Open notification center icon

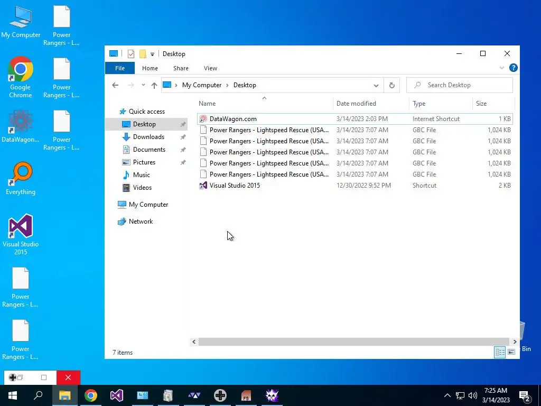pyautogui.click(x=524, y=395)
